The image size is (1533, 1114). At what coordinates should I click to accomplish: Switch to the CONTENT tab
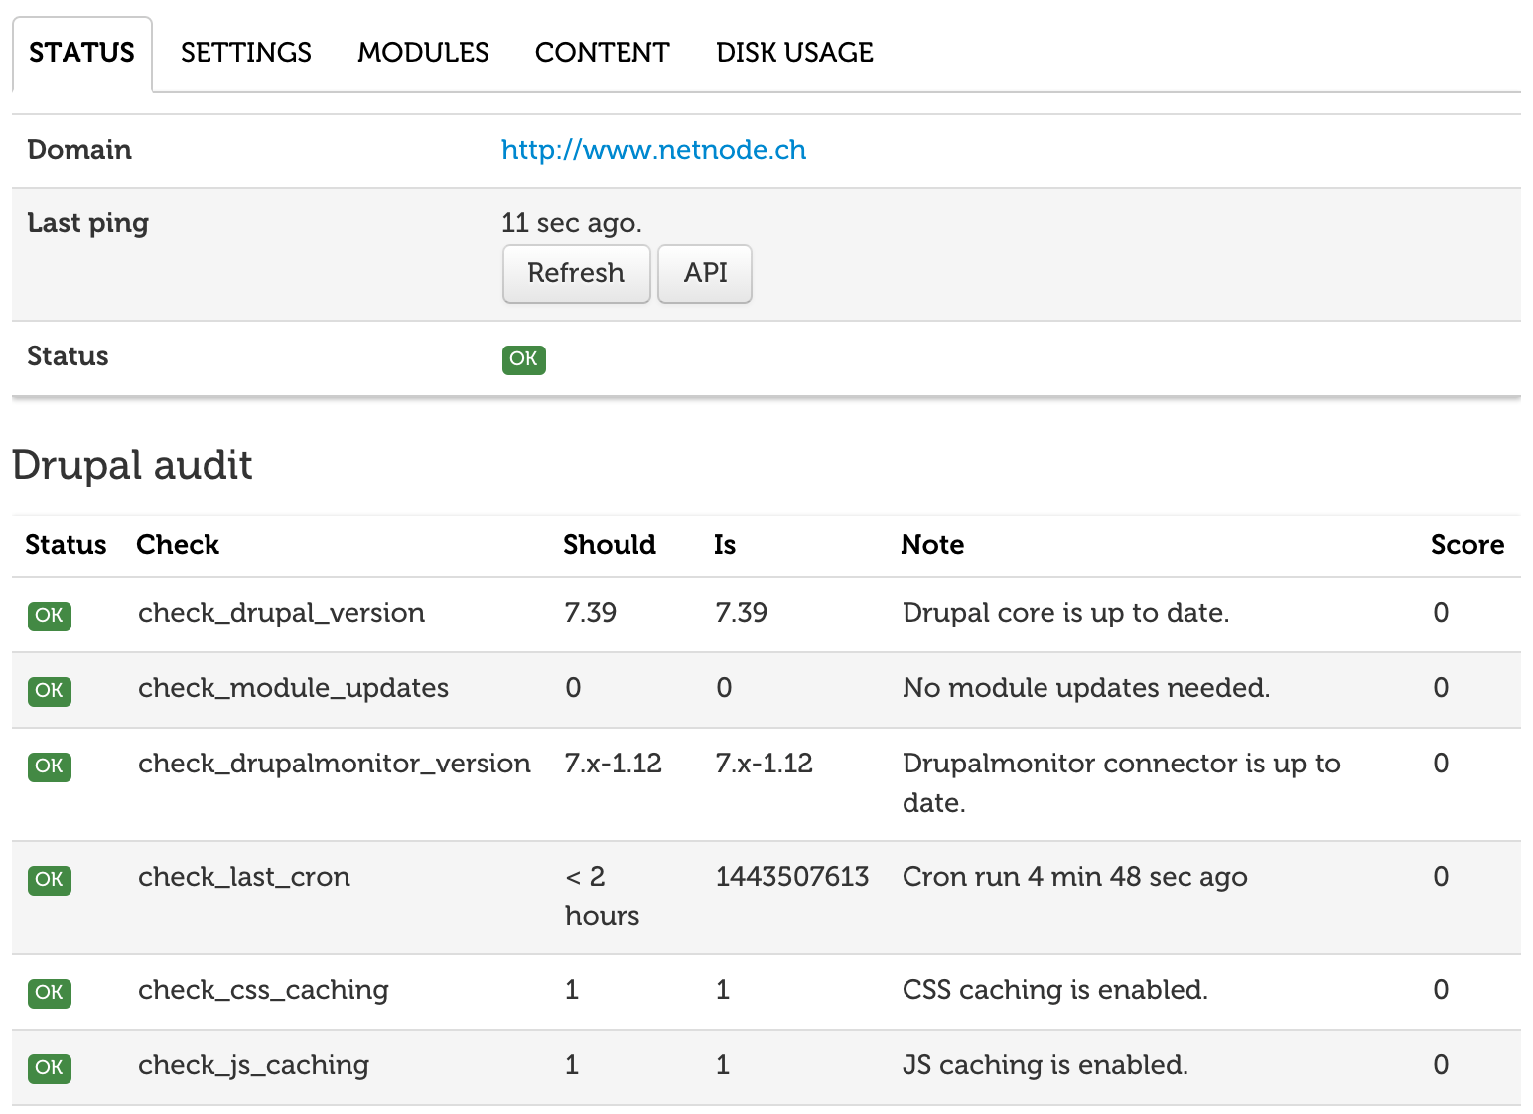tap(602, 52)
